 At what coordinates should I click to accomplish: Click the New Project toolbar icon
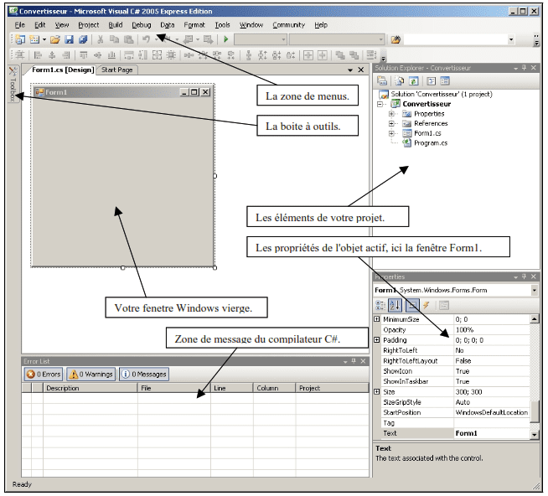click(x=20, y=39)
